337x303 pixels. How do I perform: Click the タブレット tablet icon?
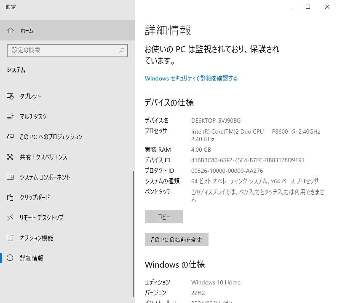[x=10, y=96]
